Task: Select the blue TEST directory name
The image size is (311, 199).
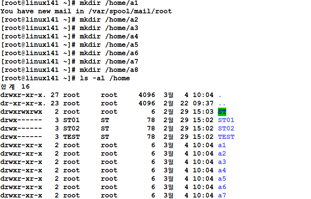Action: tap(226, 137)
